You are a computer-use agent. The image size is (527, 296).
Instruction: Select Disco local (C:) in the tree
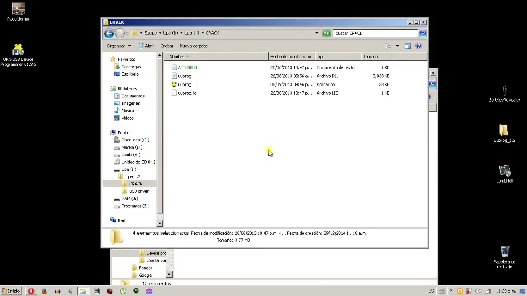(x=135, y=140)
